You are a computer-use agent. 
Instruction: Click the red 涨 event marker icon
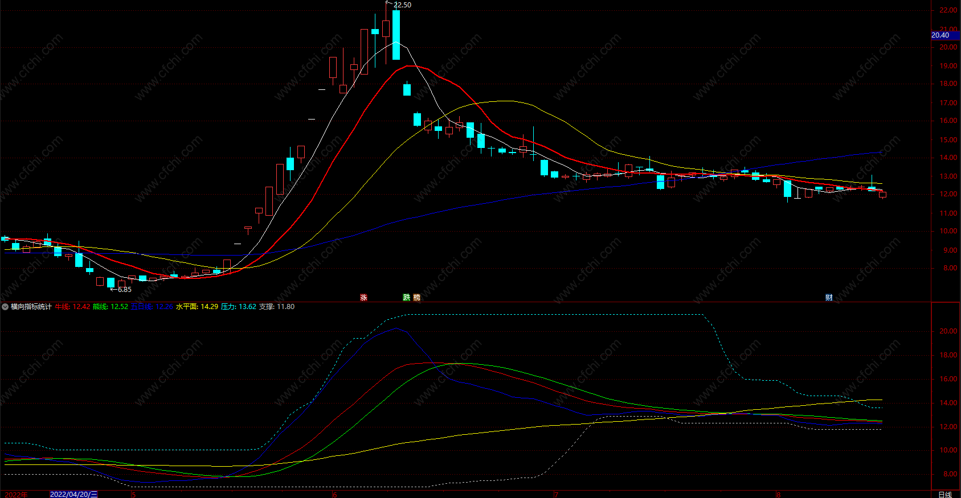pos(363,298)
